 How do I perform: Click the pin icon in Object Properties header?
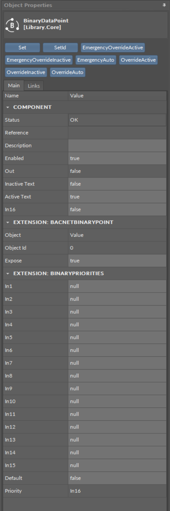point(164,5)
